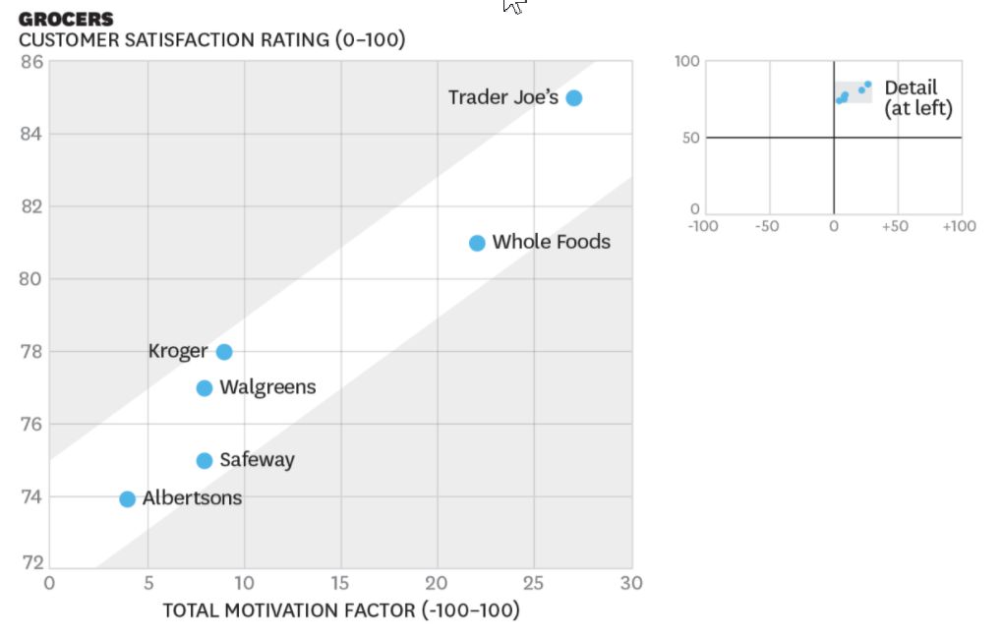Screen dimensions: 1001x638
Task: Select the Whole Foods blue dot
Action: (x=477, y=243)
